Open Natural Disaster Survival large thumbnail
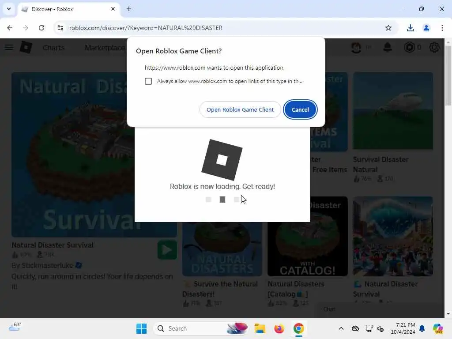 tap(73, 154)
